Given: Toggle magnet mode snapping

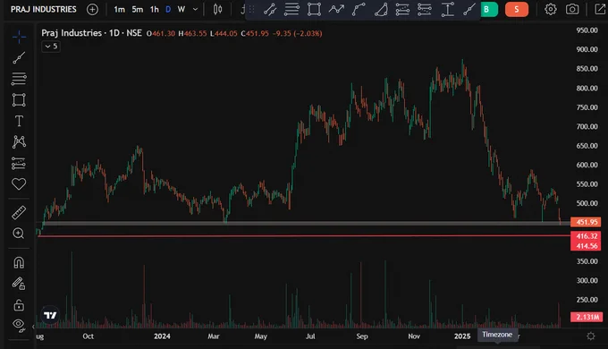Looking at the screenshot, I should coord(19,263).
